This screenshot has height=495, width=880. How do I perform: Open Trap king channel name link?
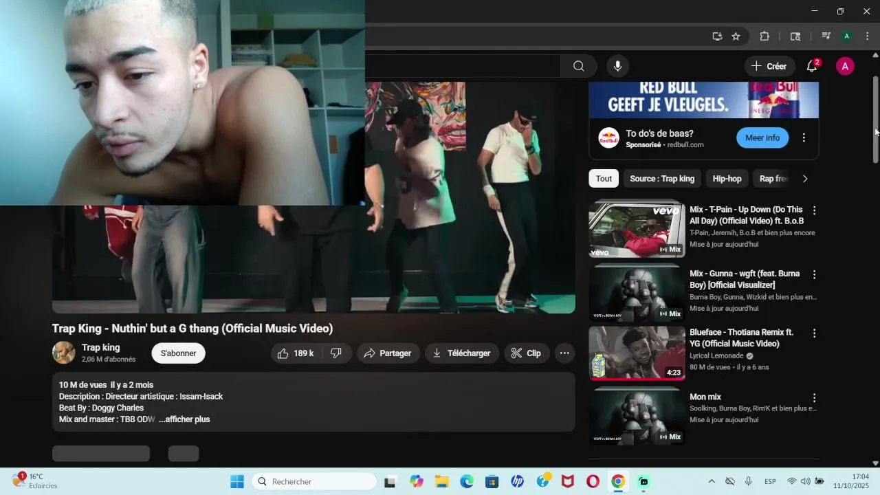click(100, 348)
